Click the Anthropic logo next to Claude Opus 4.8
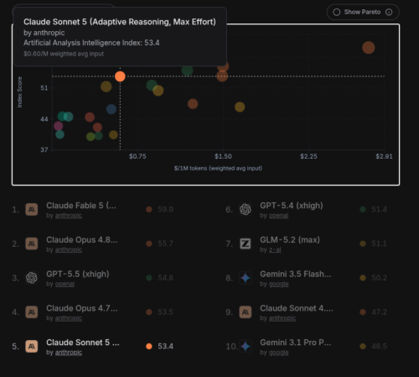The width and height of the screenshot is (419, 377). coord(32,243)
